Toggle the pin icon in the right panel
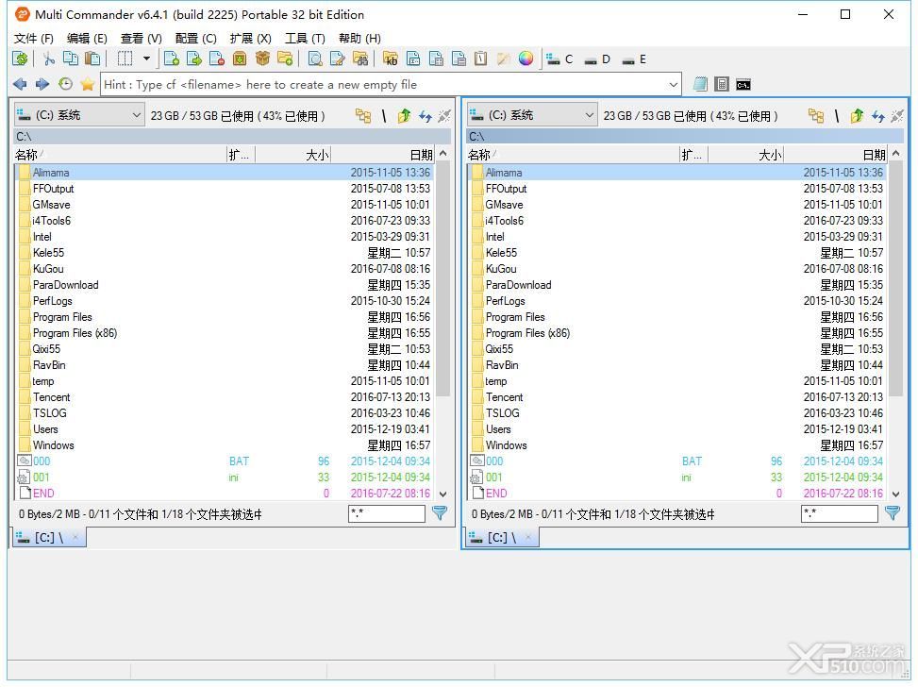This screenshot has width=918, height=687. pos(897,116)
